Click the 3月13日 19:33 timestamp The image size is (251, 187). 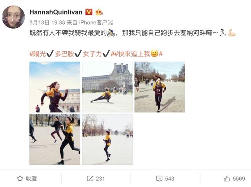click(47, 23)
